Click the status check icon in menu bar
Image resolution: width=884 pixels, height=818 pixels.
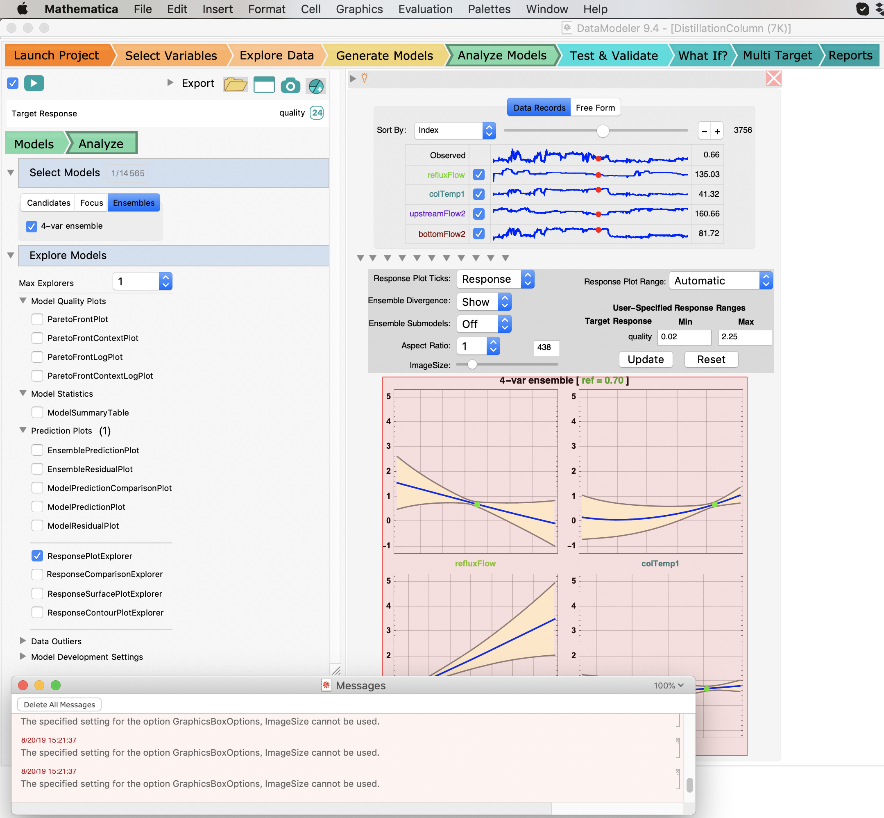click(x=862, y=9)
